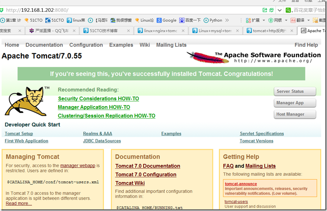327x211 pixels.
Task: Open the Home nav item
Action: pyautogui.click(x=12, y=45)
